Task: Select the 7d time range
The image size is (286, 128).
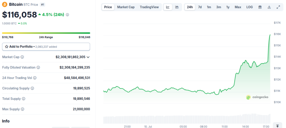Action: (200, 7)
